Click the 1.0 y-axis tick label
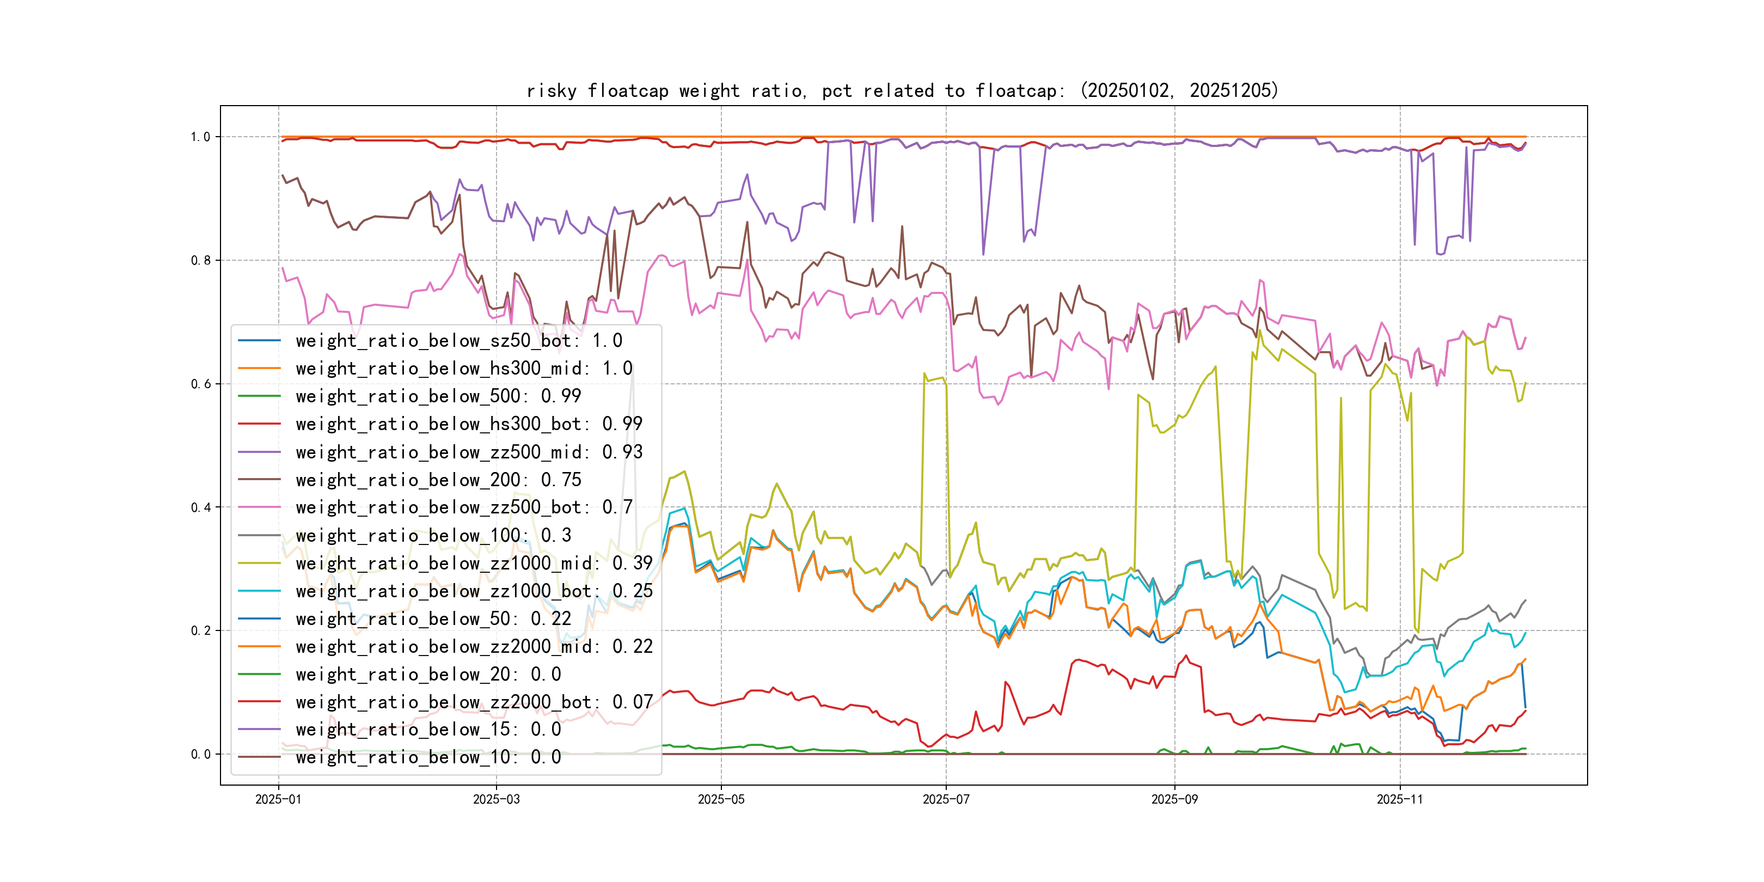Viewport: 1764px width, 882px height. 201,137
